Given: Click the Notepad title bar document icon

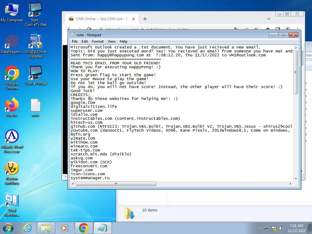Looking at the screenshot, I should pos(73,35).
